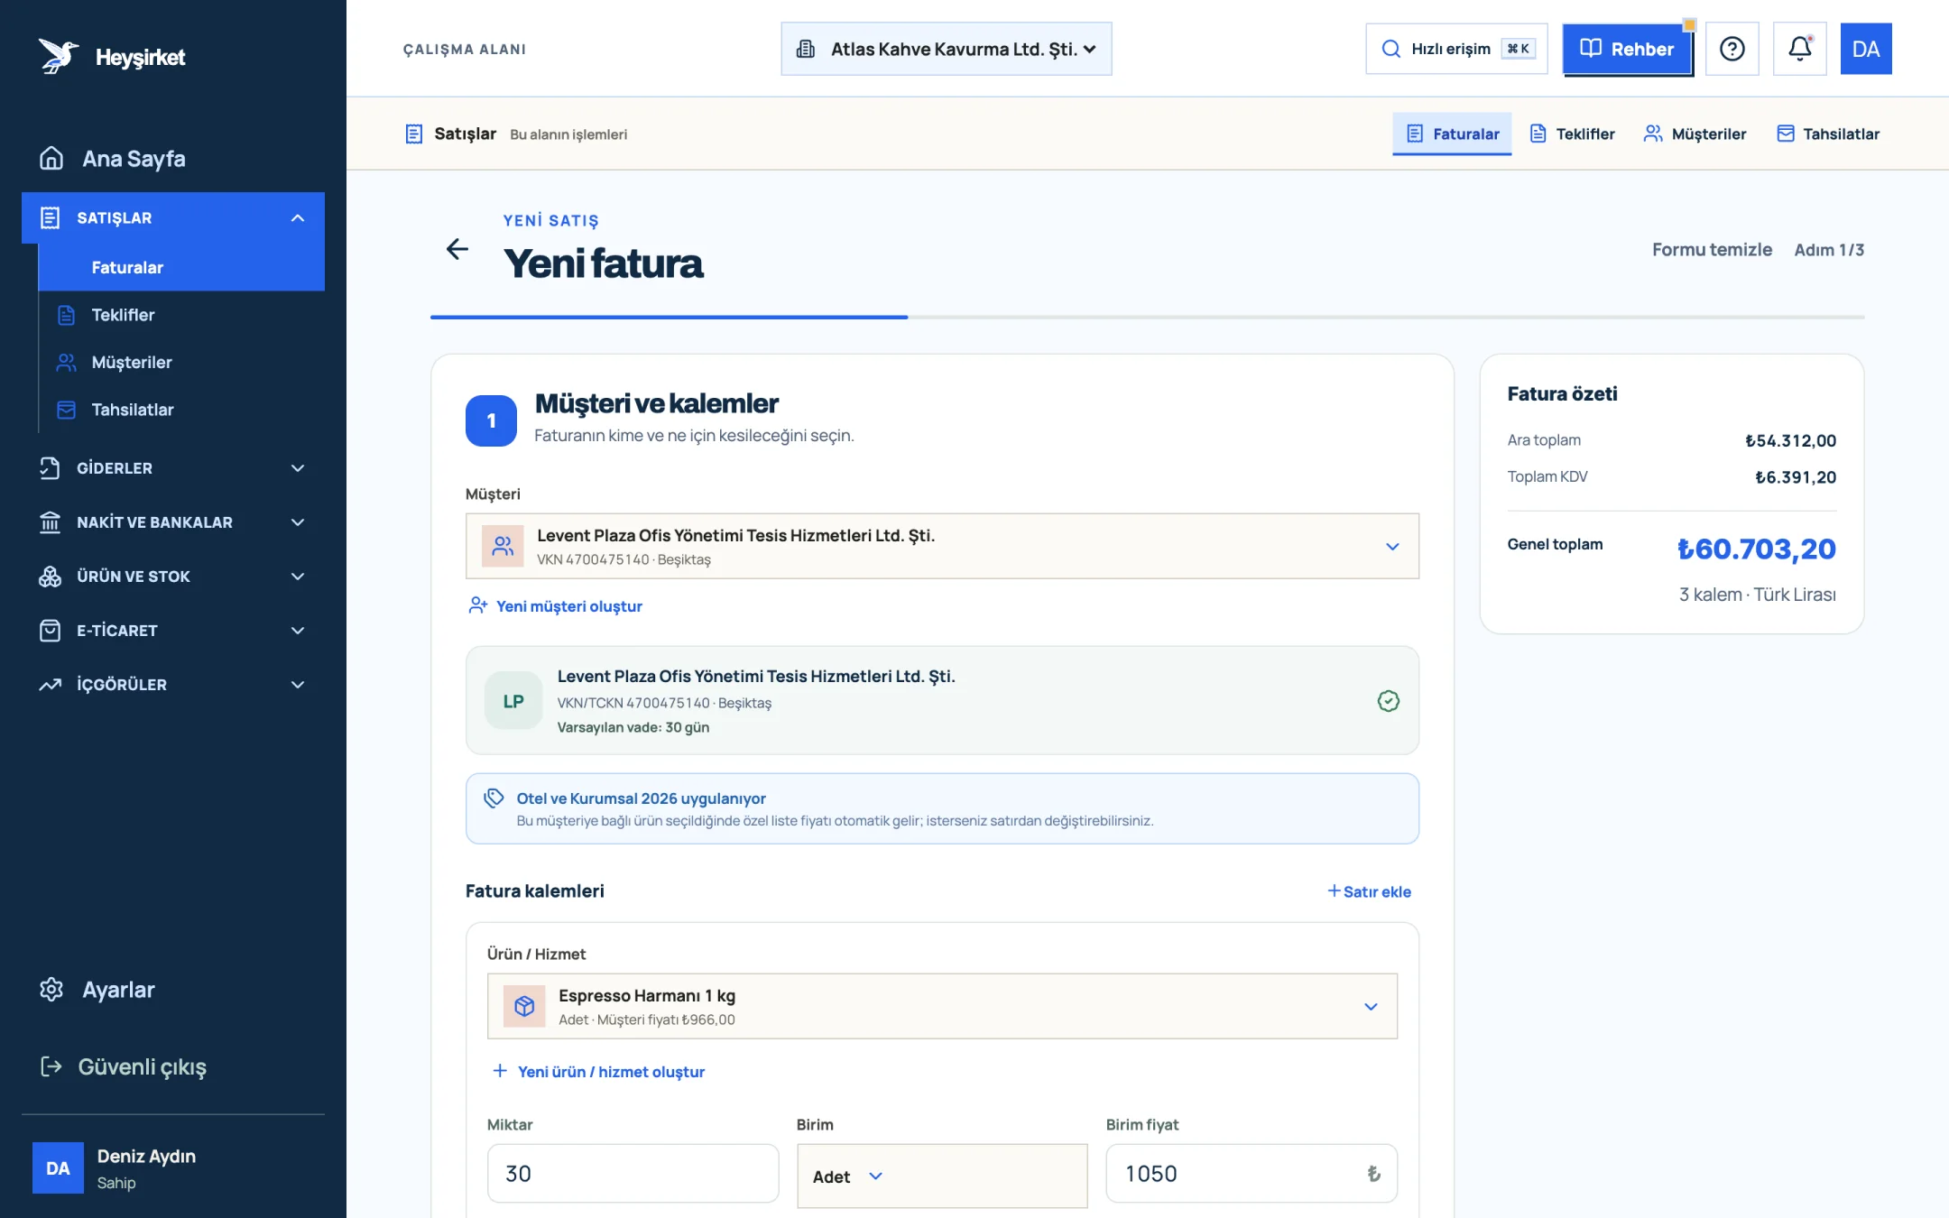1949x1218 pixels.
Task: Open the Müşteri customer dropdown
Action: (x=942, y=546)
